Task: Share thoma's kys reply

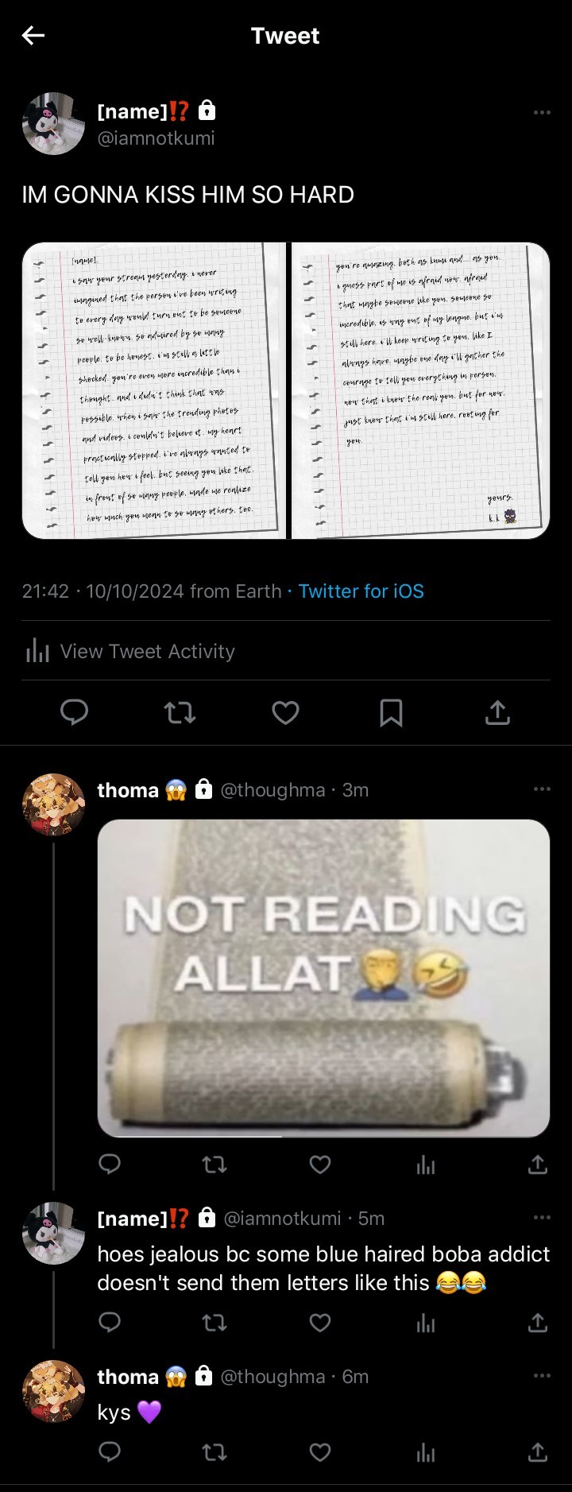Action: [x=538, y=1453]
